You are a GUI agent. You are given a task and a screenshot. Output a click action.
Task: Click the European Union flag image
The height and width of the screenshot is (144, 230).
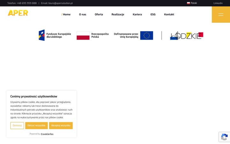(147, 36)
